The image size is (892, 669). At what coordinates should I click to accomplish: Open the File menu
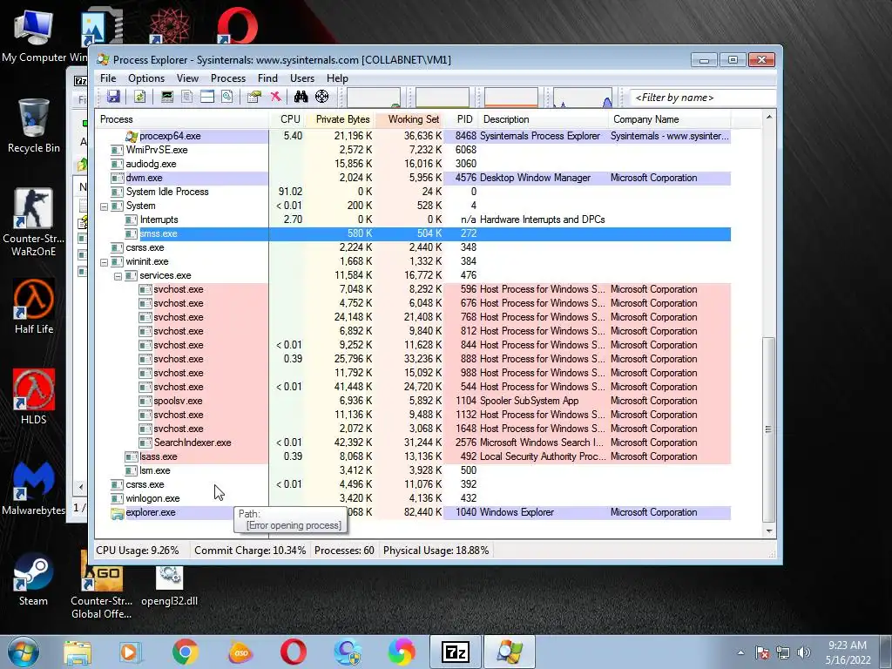[108, 78]
